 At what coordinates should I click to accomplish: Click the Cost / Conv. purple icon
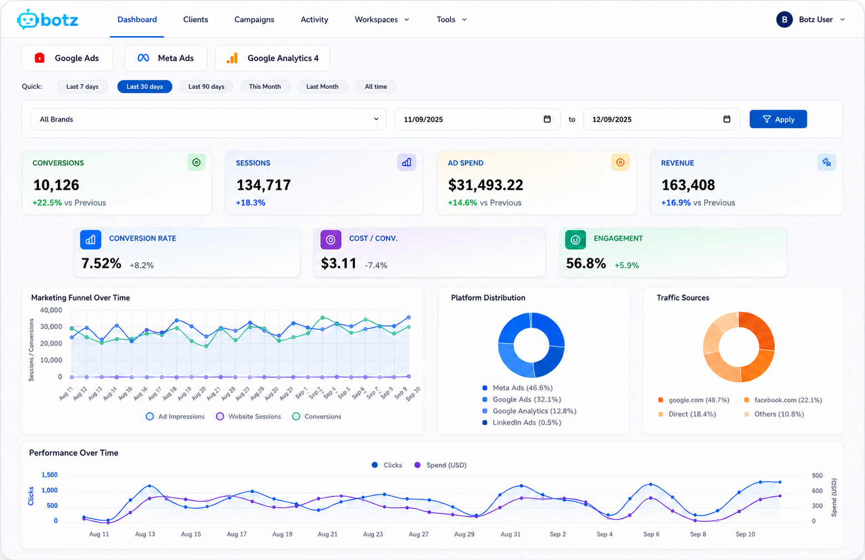(x=331, y=240)
